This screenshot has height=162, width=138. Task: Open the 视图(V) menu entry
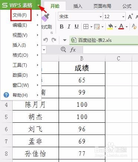(x=21, y=35)
